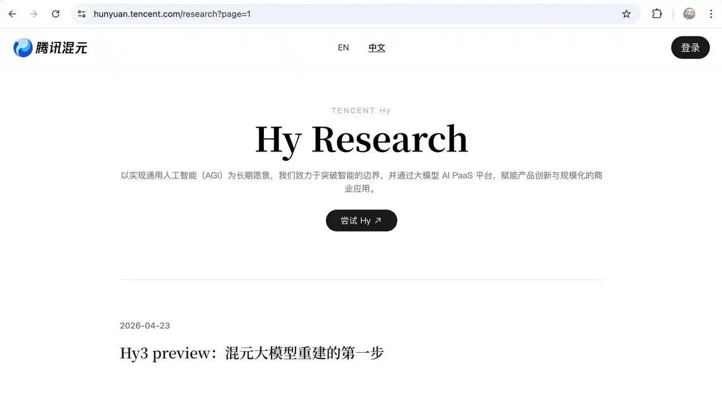Open the Chrome three-dot menu
This screenshot has height=405, width=722.
710,14
